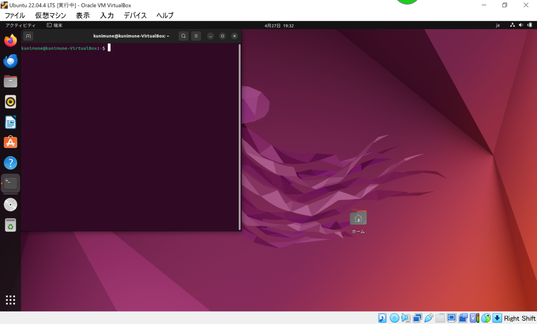
Task: Click the terminal window vertical scrollbar
Action: 240,136
